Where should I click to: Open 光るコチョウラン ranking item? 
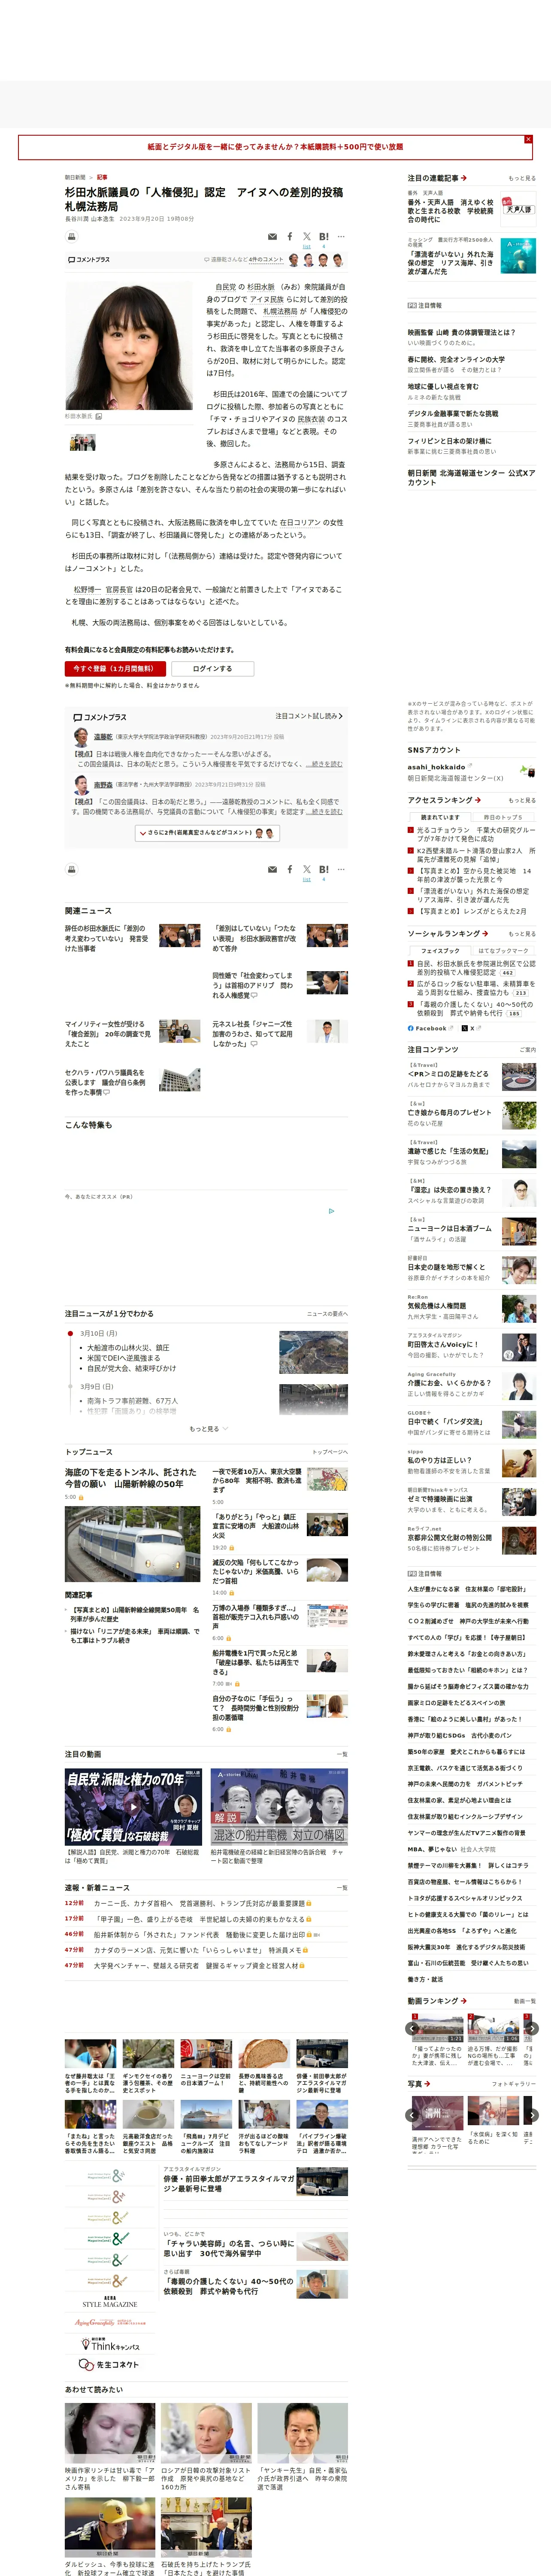475,834
